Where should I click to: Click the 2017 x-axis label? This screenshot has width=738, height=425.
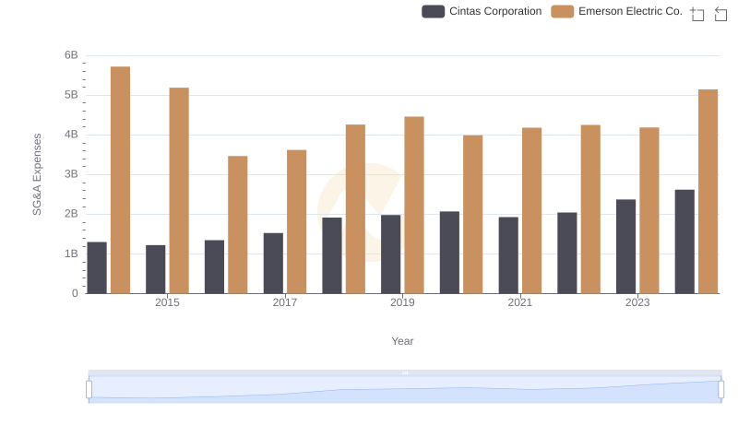pyautogui.click(x=285, y=302)
